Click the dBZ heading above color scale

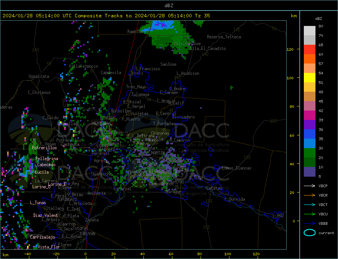point(318,19)
